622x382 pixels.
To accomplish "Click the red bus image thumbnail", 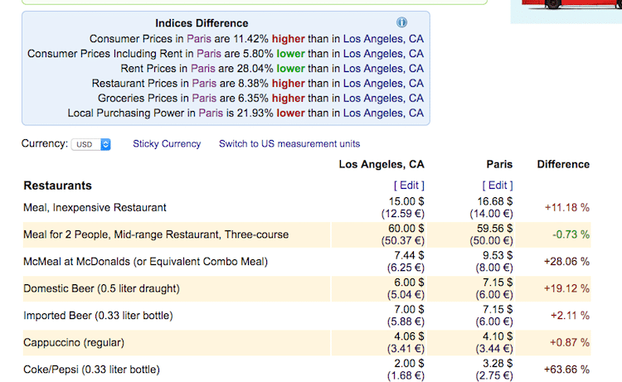I will 566,11.
